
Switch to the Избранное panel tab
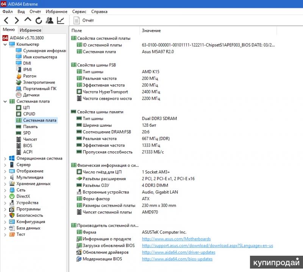pyautogui.click(x=31, y=30)
